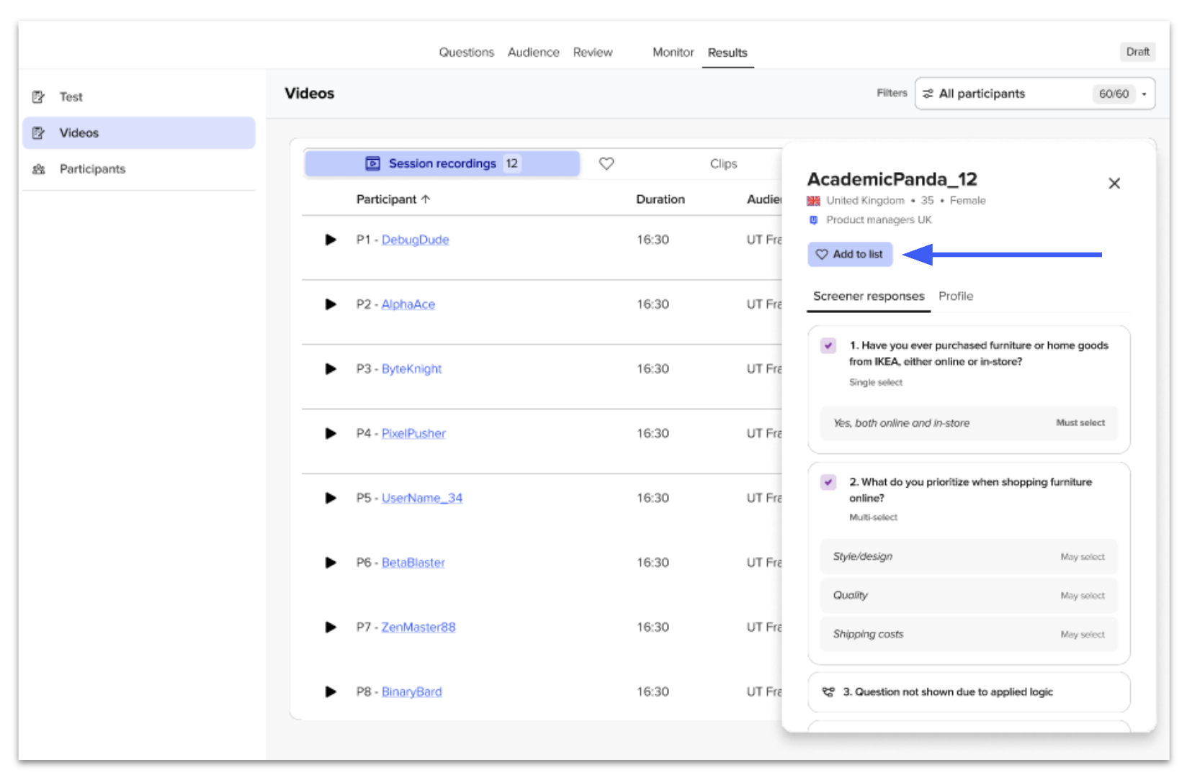This screenshot has height=780, width=1187.
Task: Select Test in the sidebar
Action: (x=139, y=96)
